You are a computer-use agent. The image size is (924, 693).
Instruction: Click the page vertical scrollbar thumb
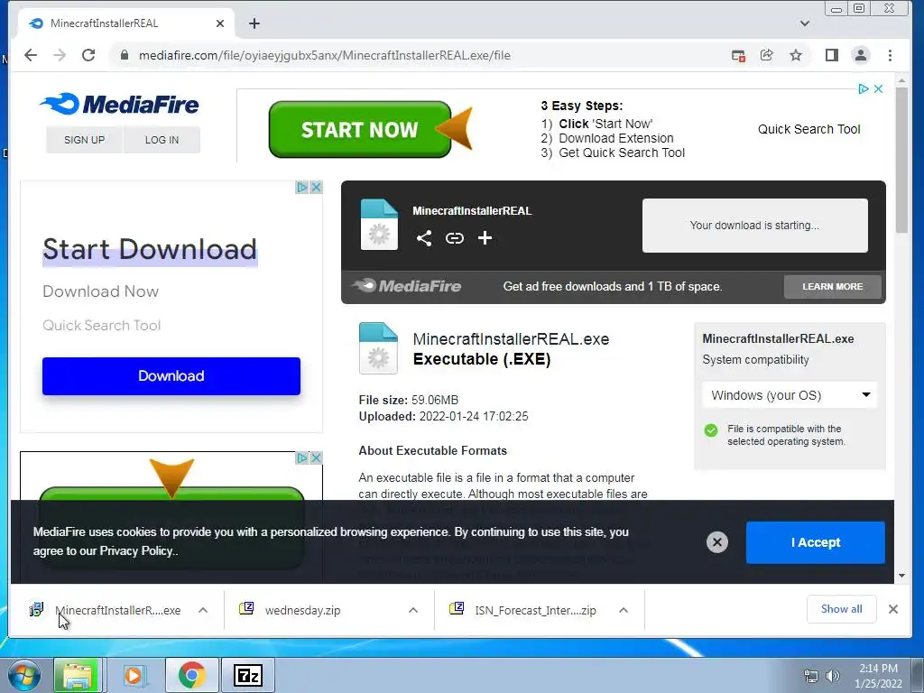pyautogui.click(x=901, y=161)
